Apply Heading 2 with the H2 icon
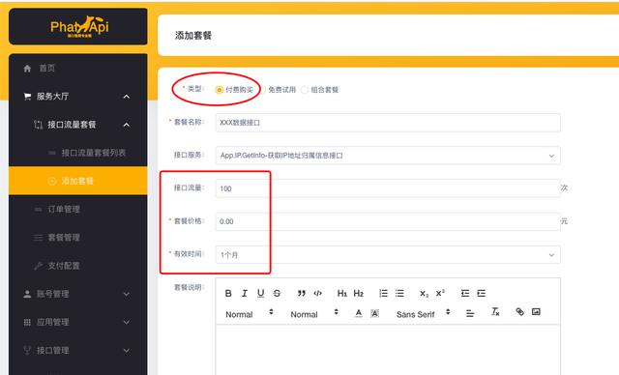The width and height of the screenshot is (619, 375). point(358,293)
